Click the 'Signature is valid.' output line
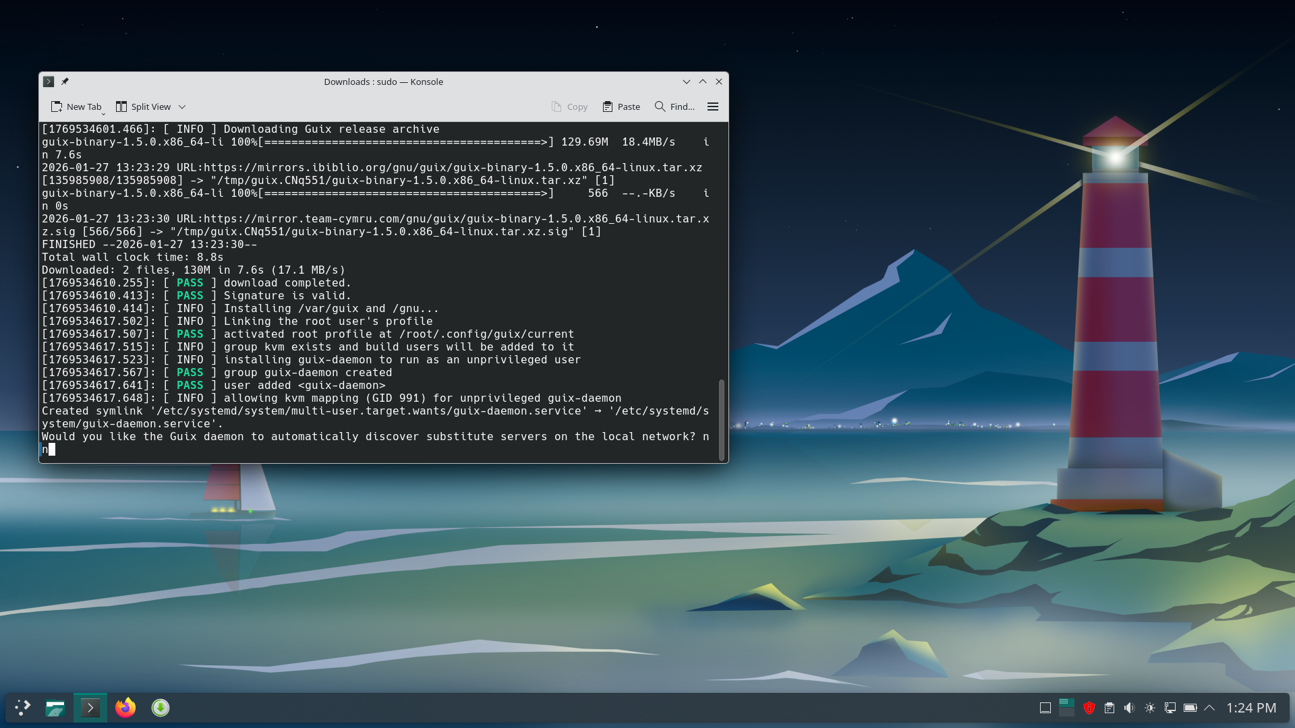The image size is (1295, 728). point(196,295)
